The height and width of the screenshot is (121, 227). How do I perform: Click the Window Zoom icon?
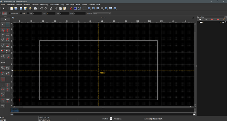pos(111,9)
